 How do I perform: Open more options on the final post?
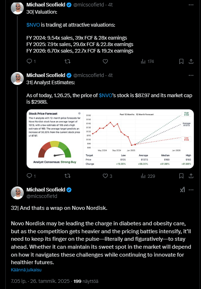click(191, 190)
